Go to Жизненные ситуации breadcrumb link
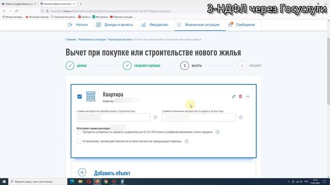This screenshot has width=330, height=185. click(92, 40)
